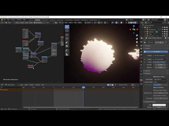Select rendered viewport shading mode icon
169x126 pixels.
[x=136, y=23]
